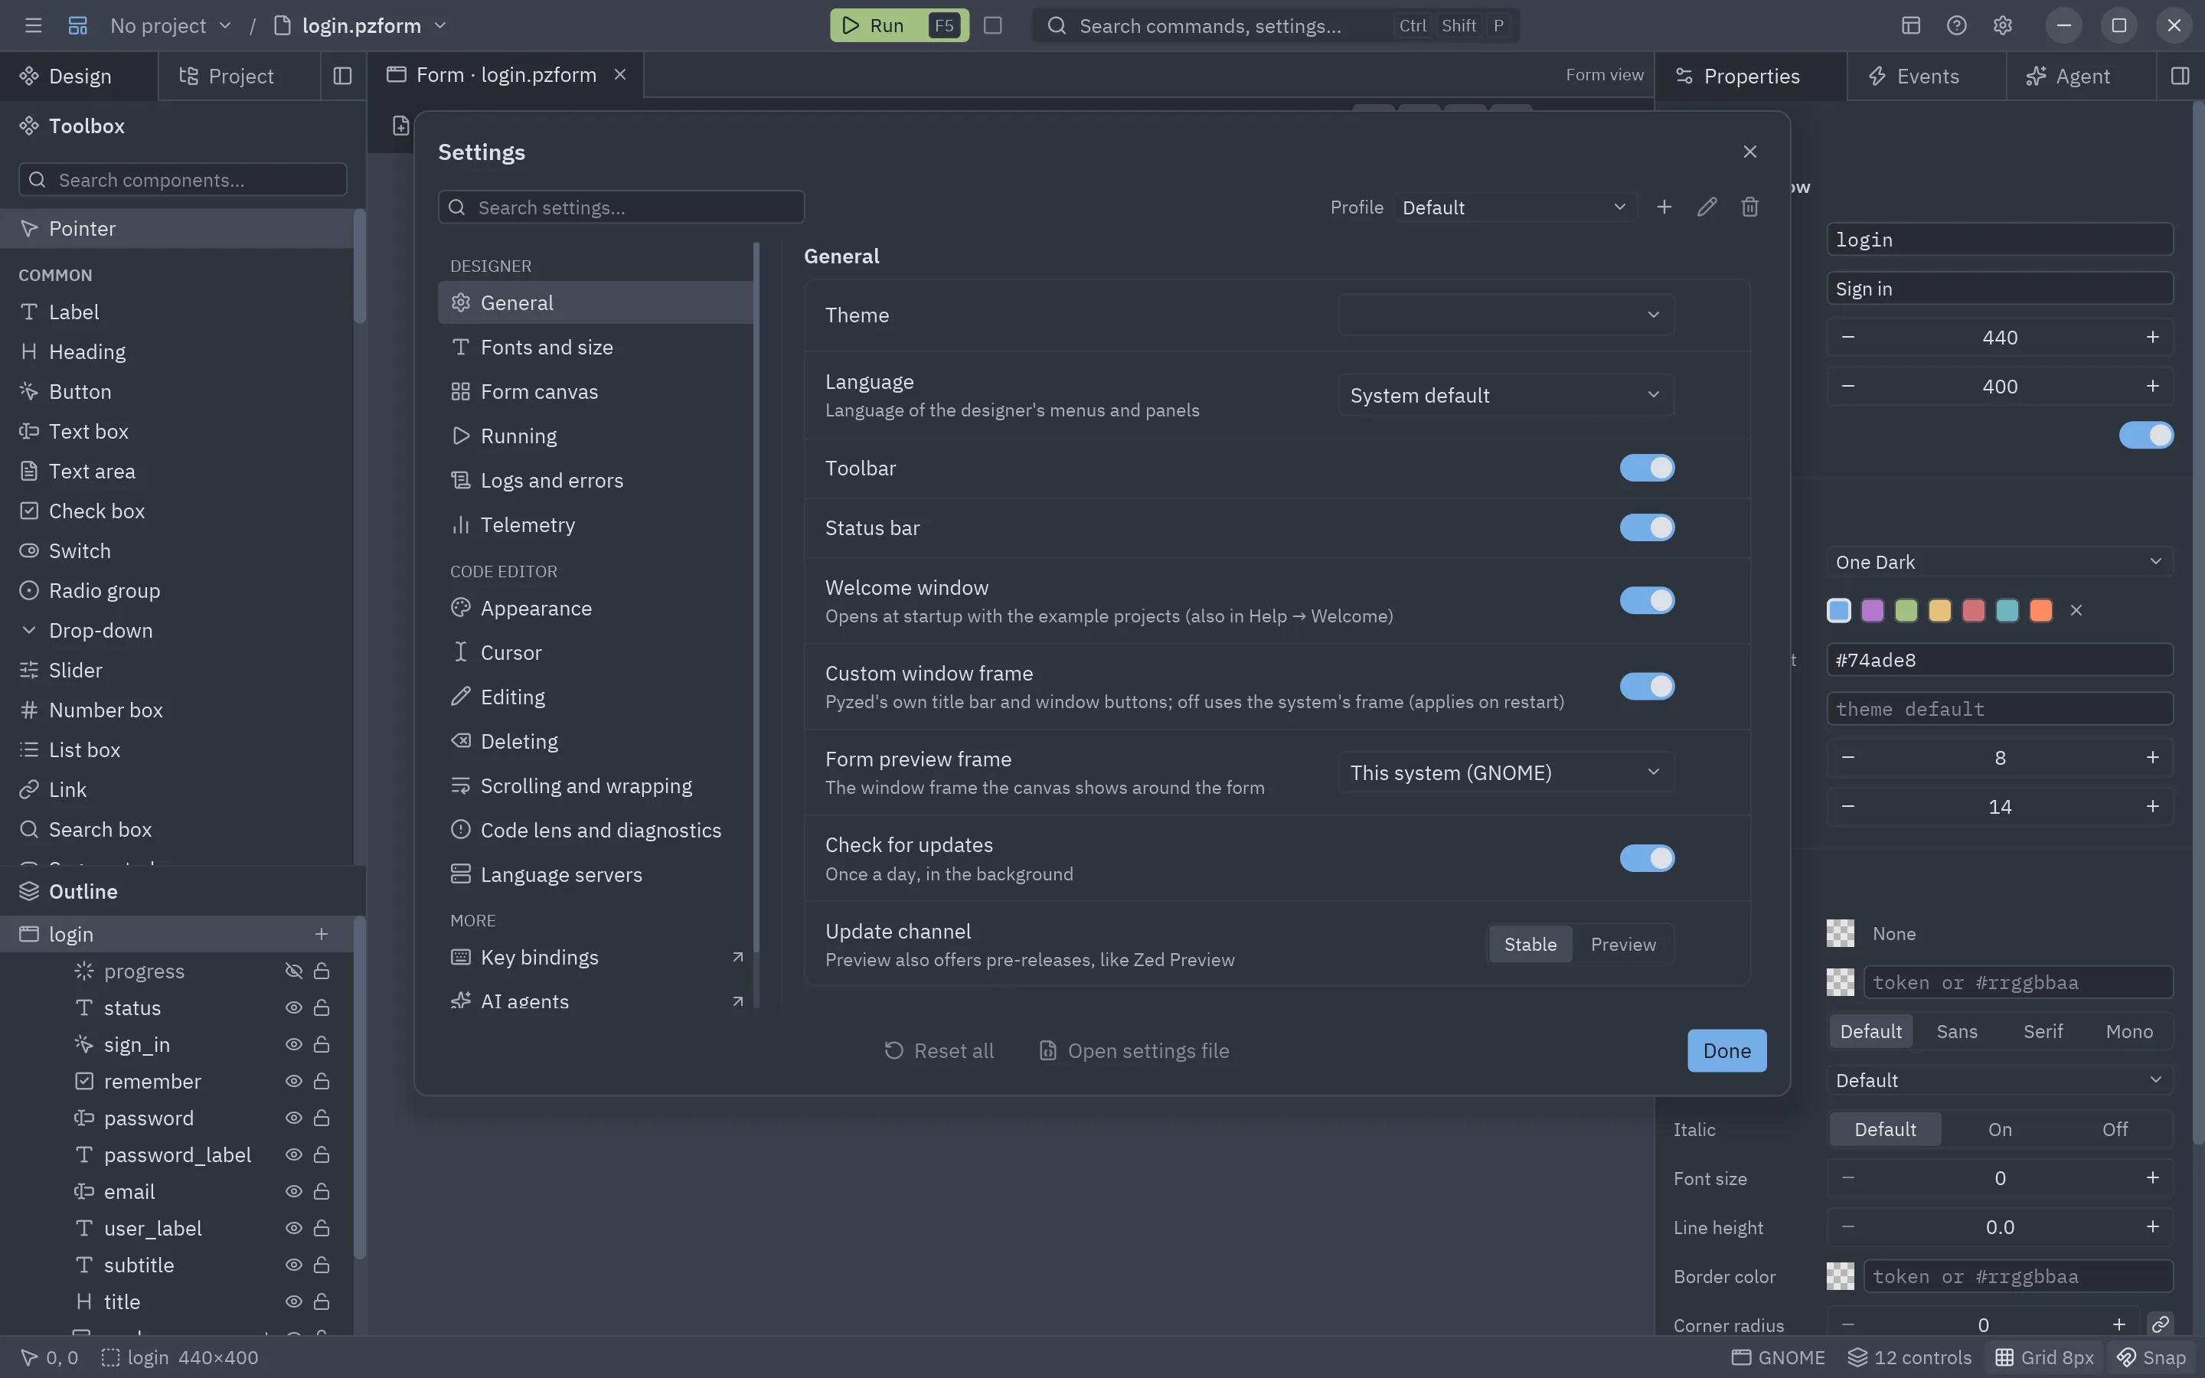This screenshot has width=2205, height=1378.
Task: Select the Preview update channel
Action: [1623, 945]
